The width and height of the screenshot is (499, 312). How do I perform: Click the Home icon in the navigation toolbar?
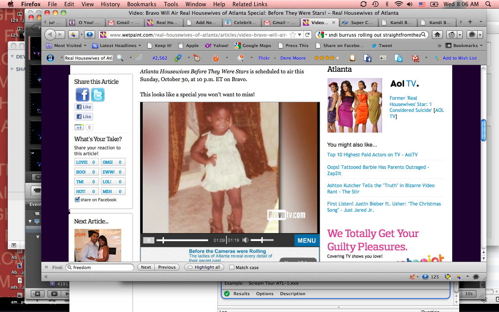[437, 35]
